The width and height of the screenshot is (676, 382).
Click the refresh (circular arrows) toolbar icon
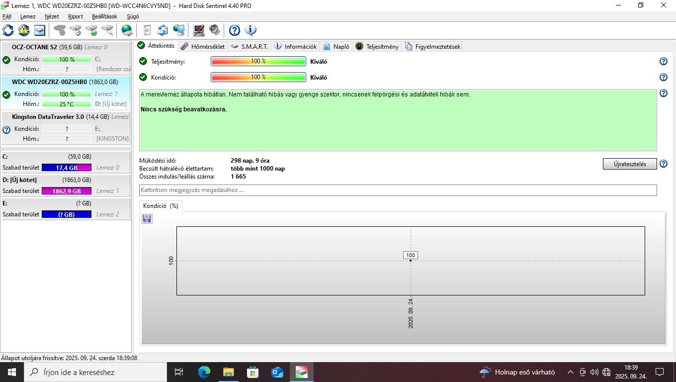[8, 30]
